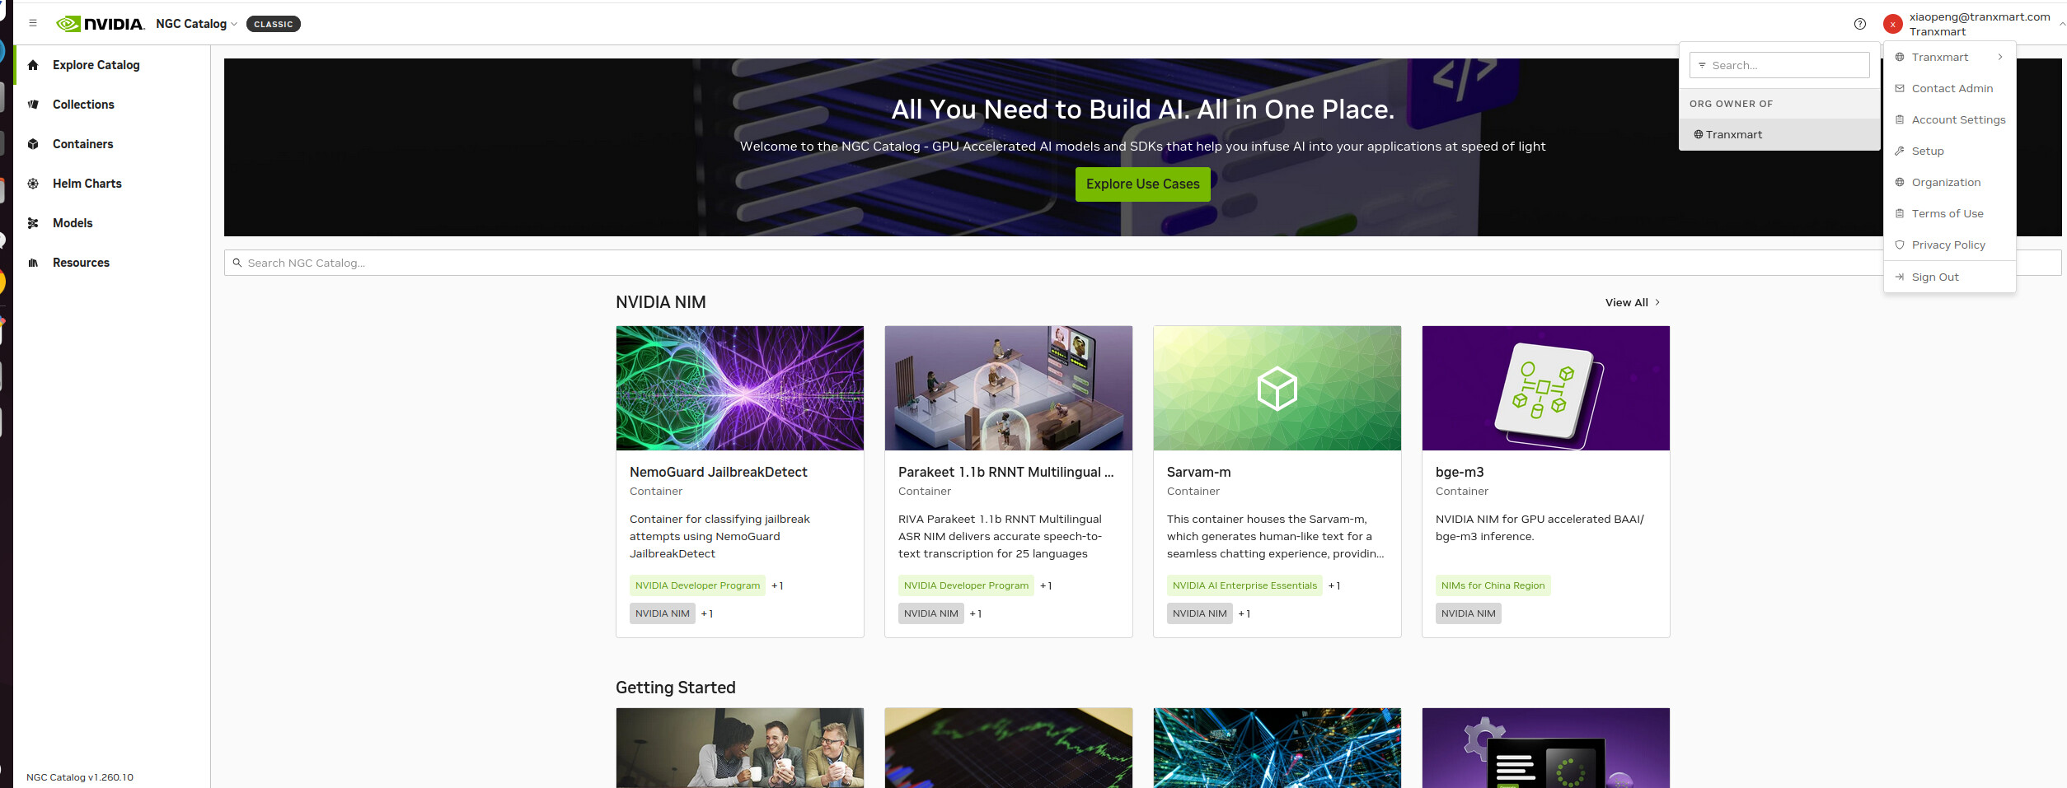Viewport: 2067px width, 788px height.
Task: Click the Account Settings icon
Action: (x=1899, y=119)
